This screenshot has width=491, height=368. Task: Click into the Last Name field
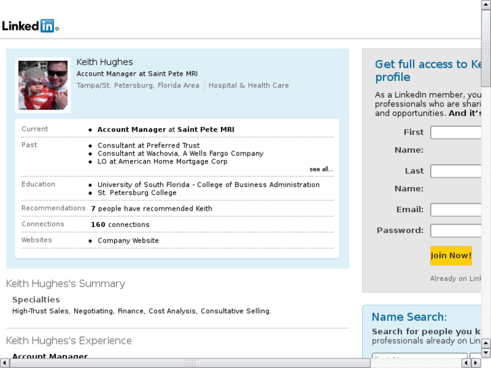pos(456,171)
